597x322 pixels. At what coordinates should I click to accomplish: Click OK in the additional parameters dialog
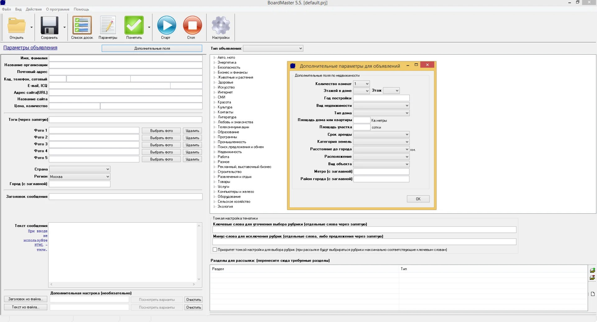[418, 199]
